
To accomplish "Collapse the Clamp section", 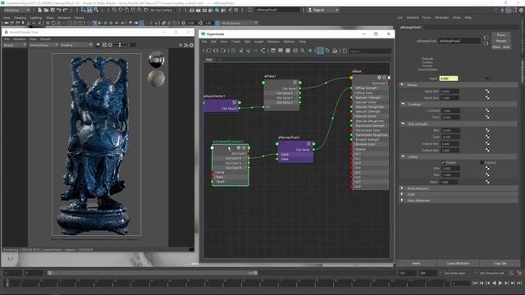I will click(403, 157).
